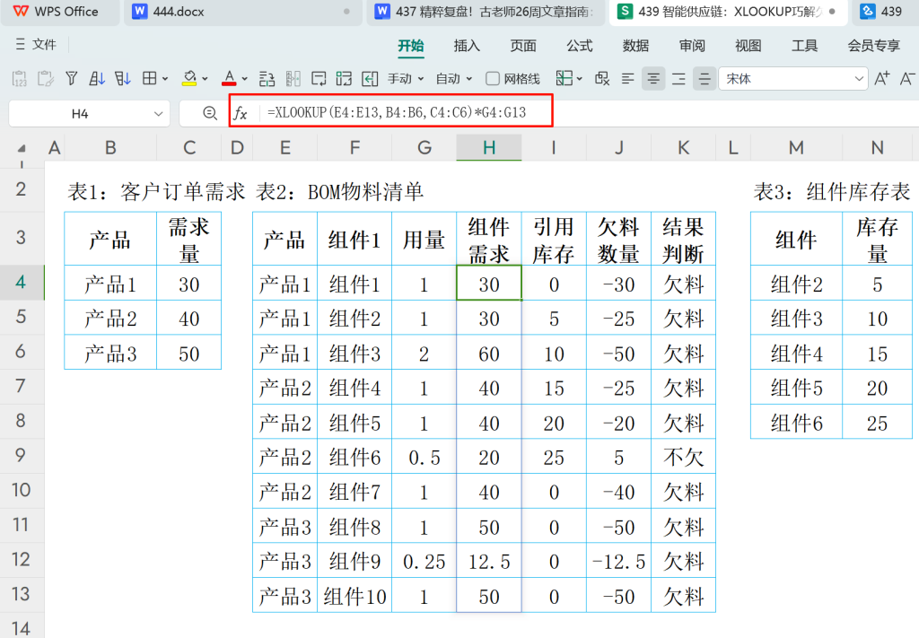Open the 数据 ribbon tab

pyautogui.click(x=636, y=46)
